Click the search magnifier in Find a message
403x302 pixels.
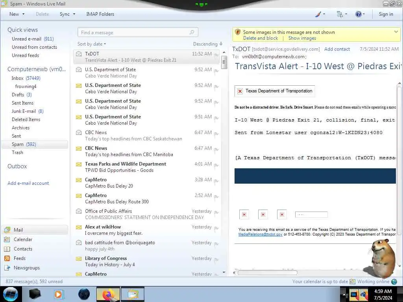click(192, 32)
